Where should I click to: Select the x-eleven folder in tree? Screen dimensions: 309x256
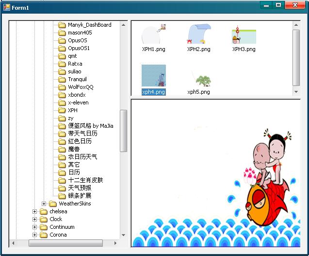coord(78,102)
